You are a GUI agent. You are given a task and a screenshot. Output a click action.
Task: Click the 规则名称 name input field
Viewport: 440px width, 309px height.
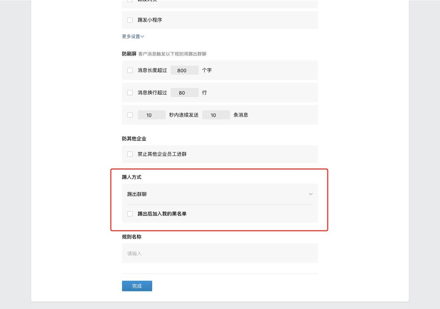(x=220, y=253)
